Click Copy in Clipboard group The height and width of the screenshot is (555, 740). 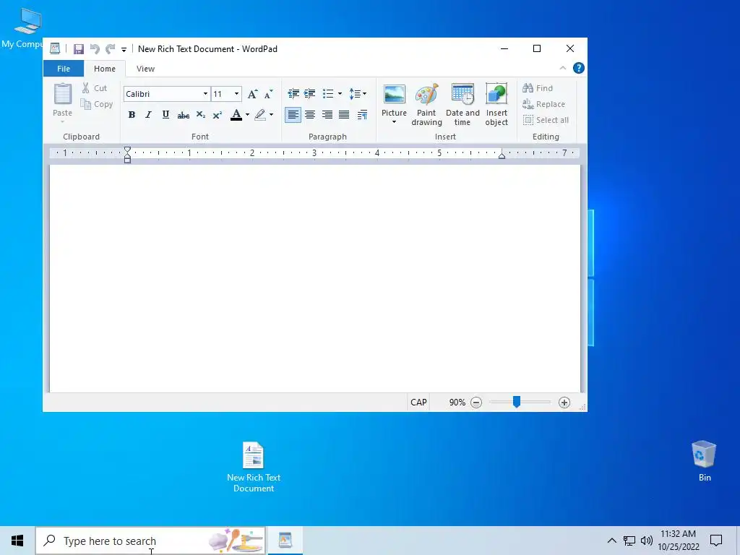point(97,104)
